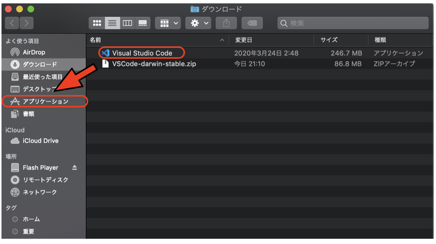Open the action gear menu

pyautogui.click(x=198, y=23)
